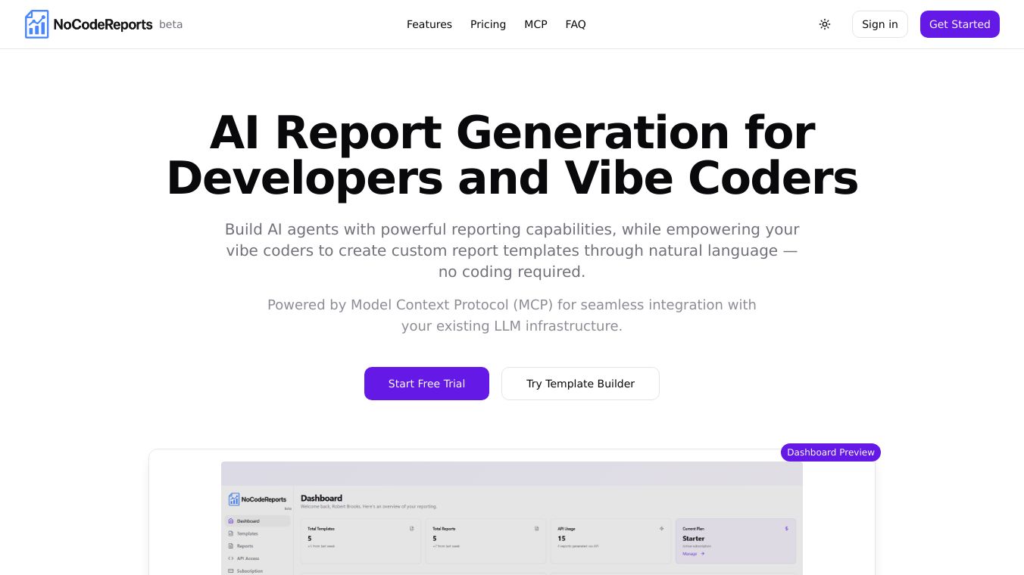Click the Total Templates card in preview
1024x575 pixels.
pos(361,541)
